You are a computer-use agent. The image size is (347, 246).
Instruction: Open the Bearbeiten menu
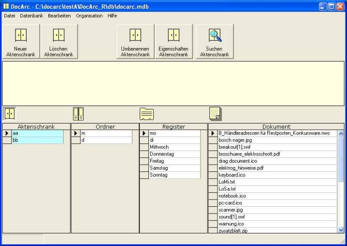pyautogui.click(x=59, y=15)
